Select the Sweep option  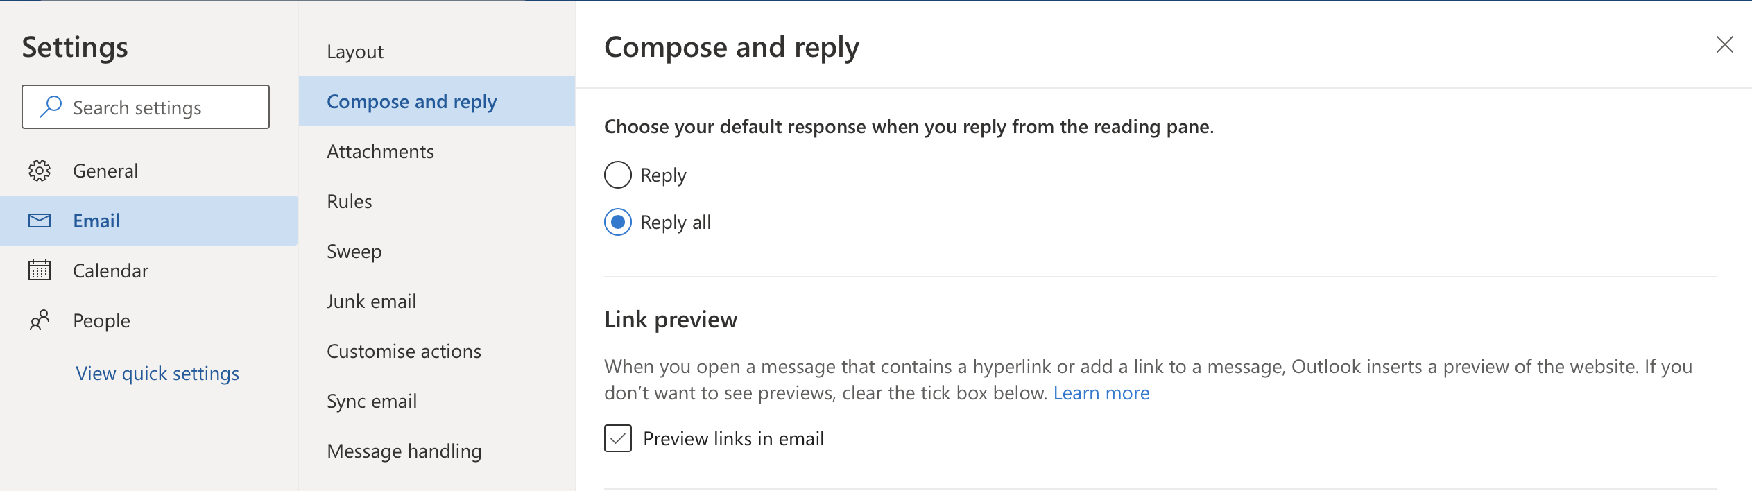pyautogui.click(x=354, y=252)
